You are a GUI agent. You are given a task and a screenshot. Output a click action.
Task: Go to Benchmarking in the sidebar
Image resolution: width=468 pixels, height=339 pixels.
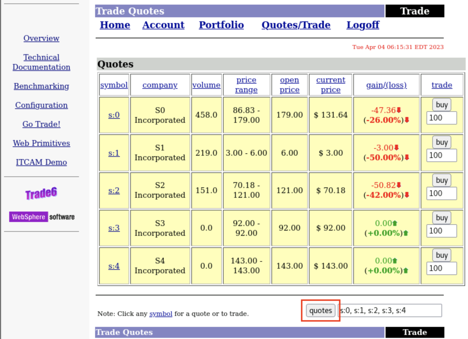[41, 86]
